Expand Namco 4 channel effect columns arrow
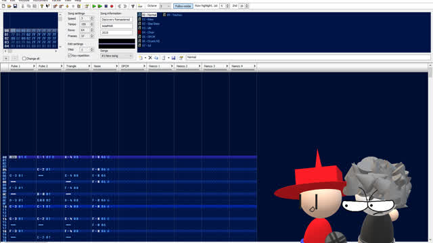 [254, 66]
